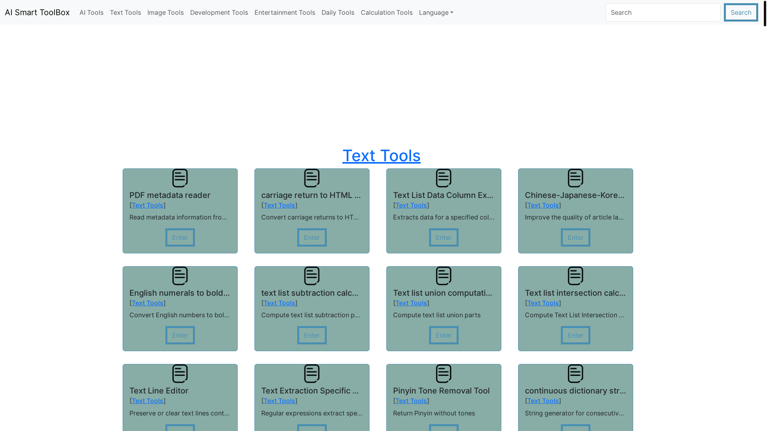Click the Text list intersection card icon
This screenshot has width=767, height=431.
(575, 276)
